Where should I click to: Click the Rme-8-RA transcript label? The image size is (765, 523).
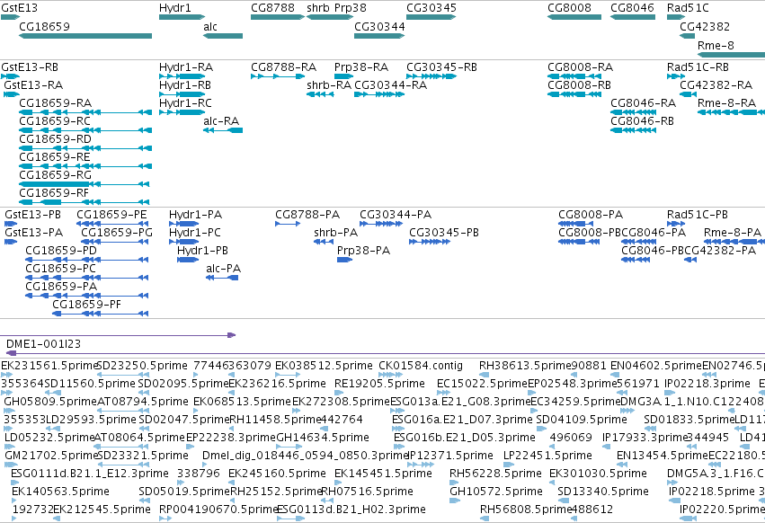click(726, 103)
